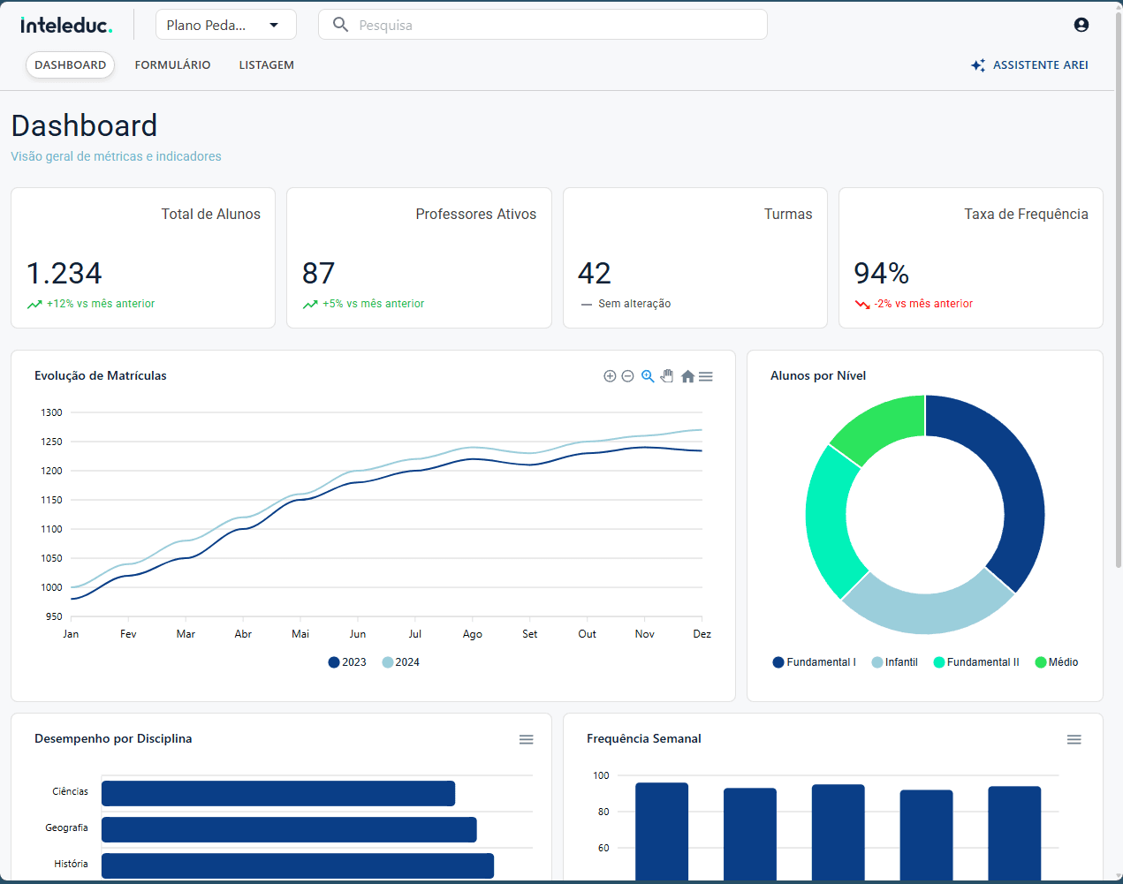Select the panning hand tool
The width and height of the screenshot is (1123, 884).
(x=667, y=376)
